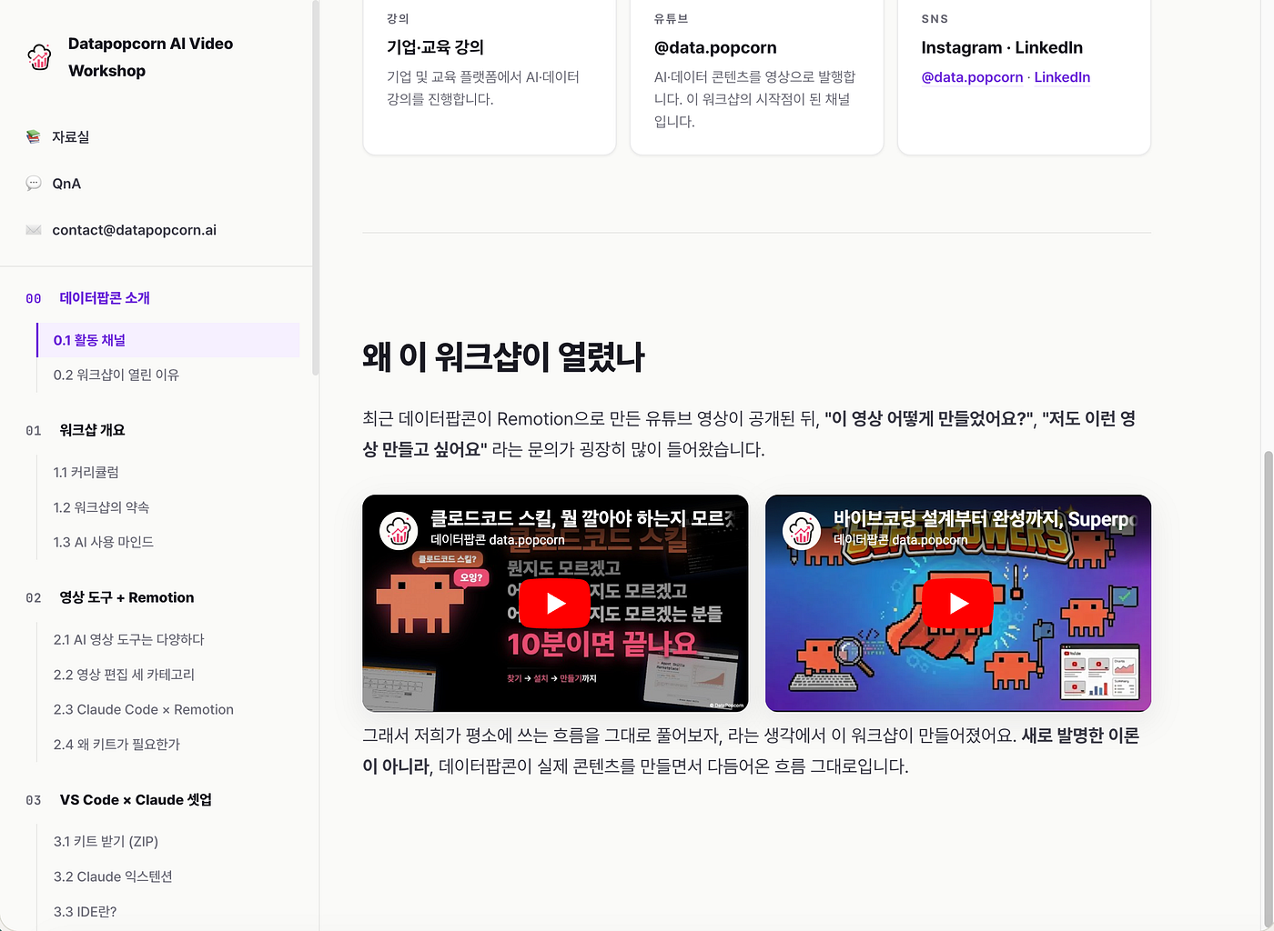Open 3.3 IDE란? page

tap(85, 912)
